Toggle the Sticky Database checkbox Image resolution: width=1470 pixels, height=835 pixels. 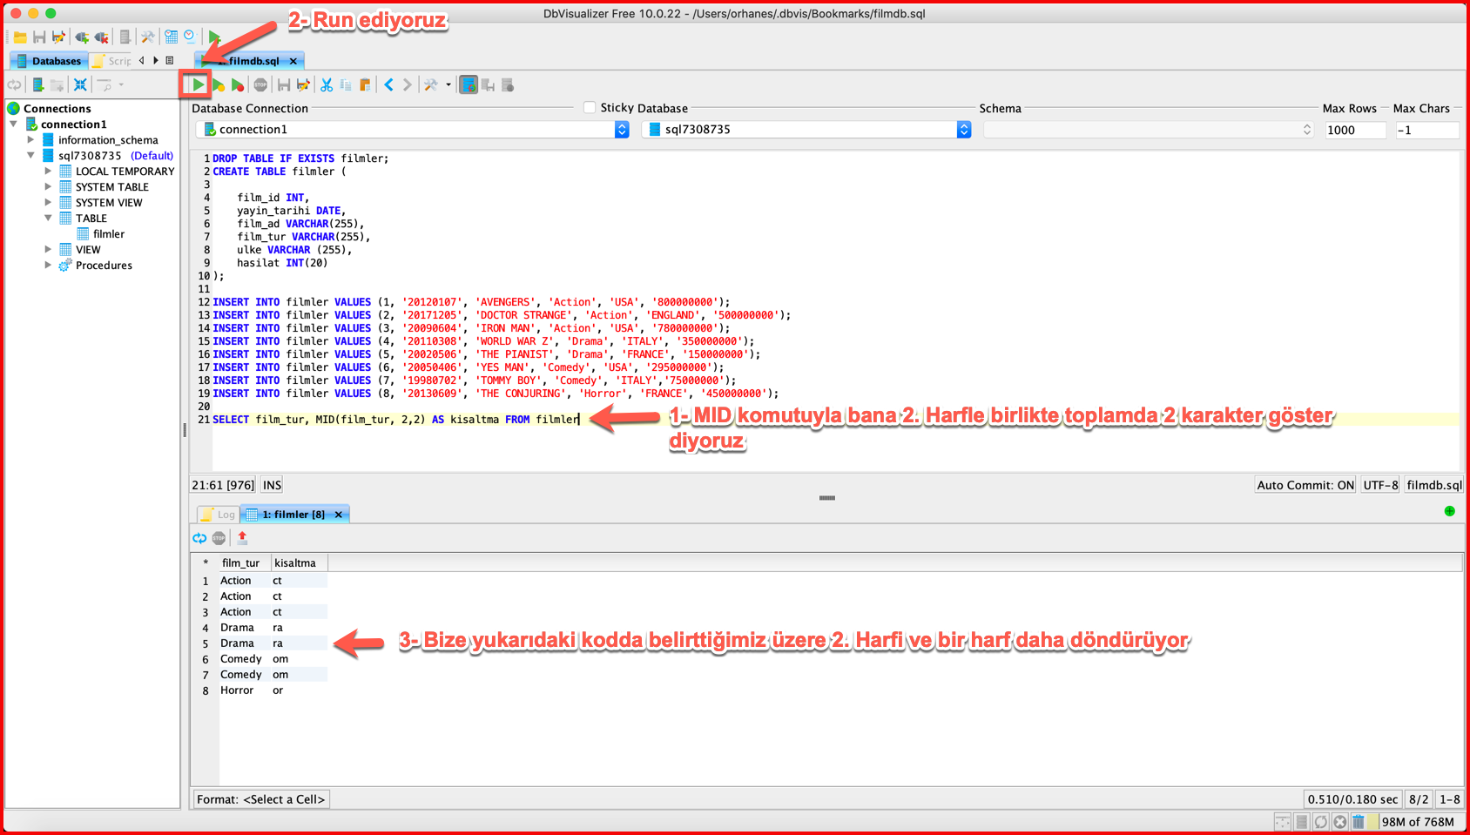[590, 108]
